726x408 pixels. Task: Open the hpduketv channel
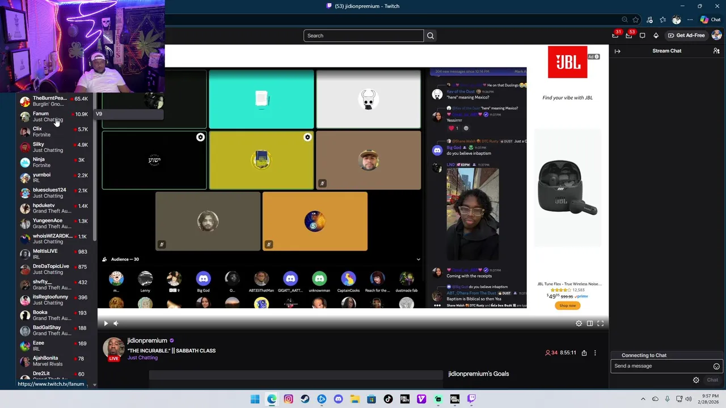click(56, 209)
